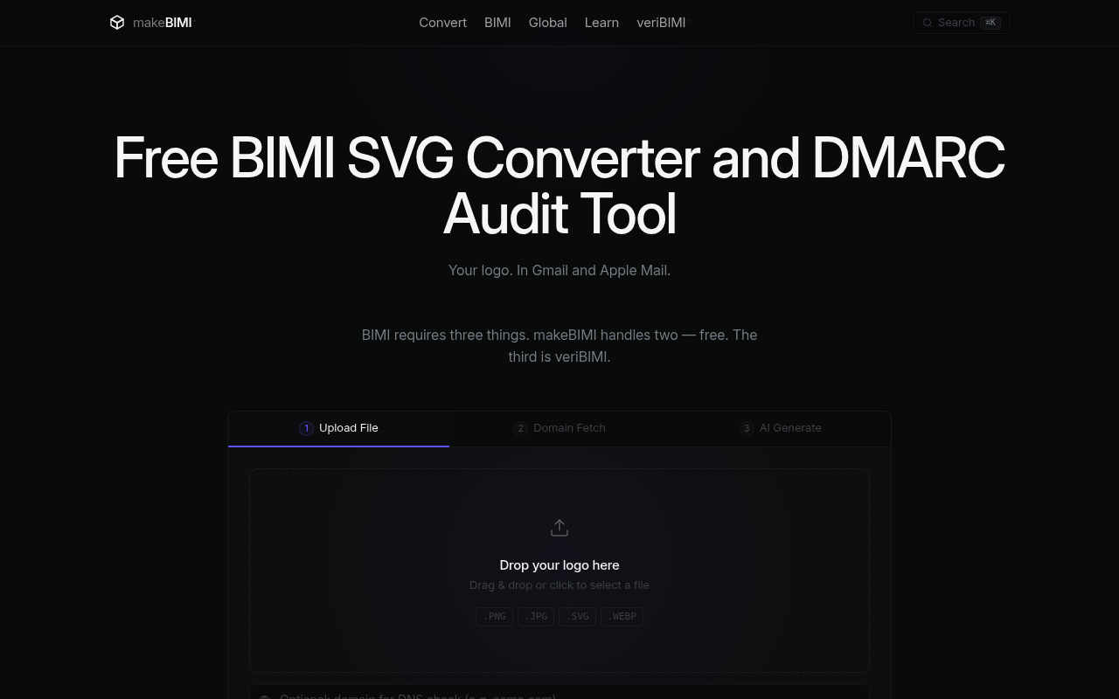This screenshot has height=699, width=1119.
Task: Click the step 2 number badge
Action: point(520,428)
